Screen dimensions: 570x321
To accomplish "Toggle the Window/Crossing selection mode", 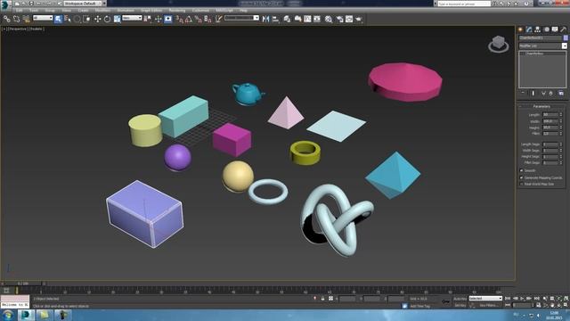I will click(x=87, y=19).
